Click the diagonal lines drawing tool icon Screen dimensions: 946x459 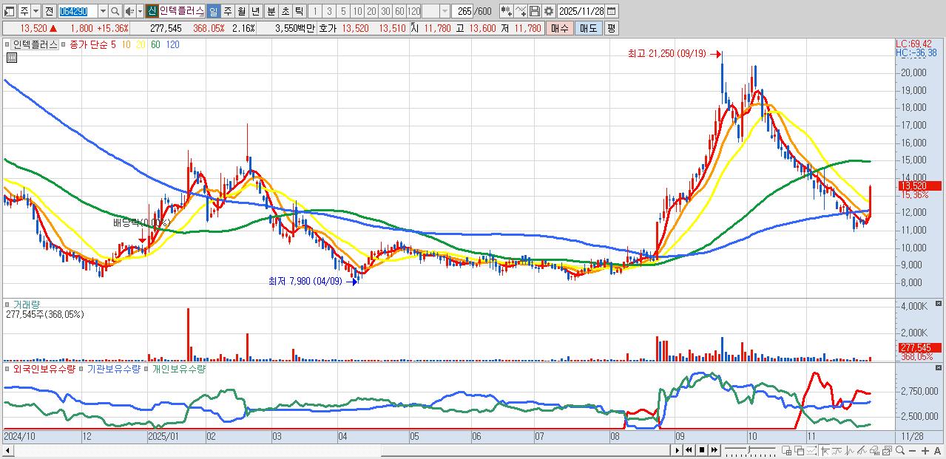862,450
